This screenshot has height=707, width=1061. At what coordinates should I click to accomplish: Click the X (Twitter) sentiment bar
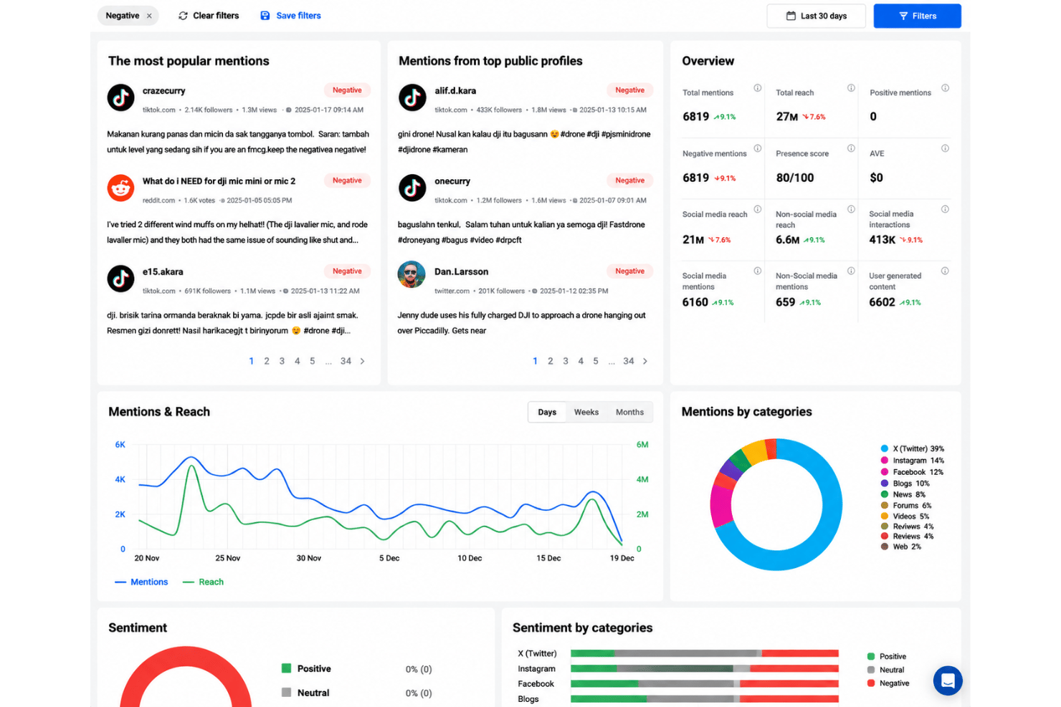(x=705, y=653)
